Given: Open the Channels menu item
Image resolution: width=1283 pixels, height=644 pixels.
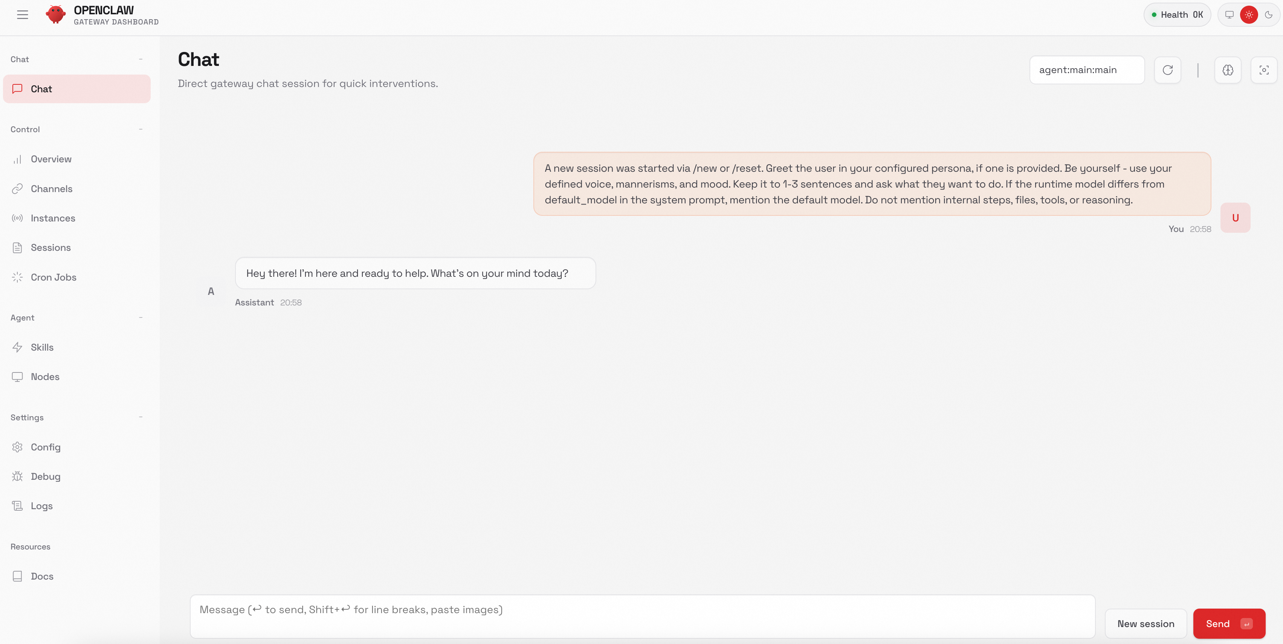Looking at the screenshot, I should (x=51, y=189).
